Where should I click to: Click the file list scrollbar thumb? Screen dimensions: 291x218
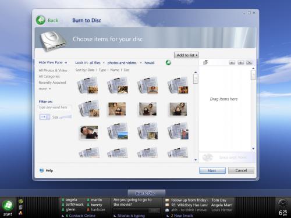(196, 78)
